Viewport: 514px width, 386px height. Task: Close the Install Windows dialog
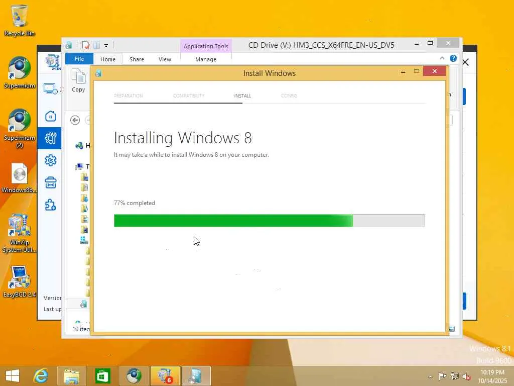click(x=434, y=71)
